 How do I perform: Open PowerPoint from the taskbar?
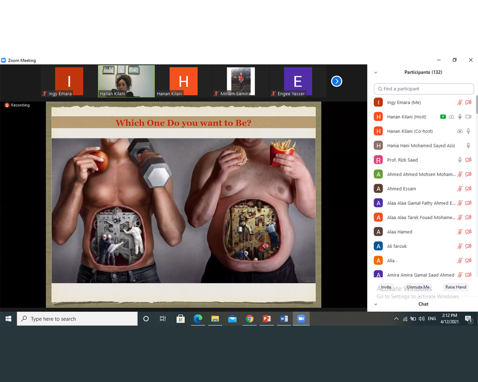[267, 319]
